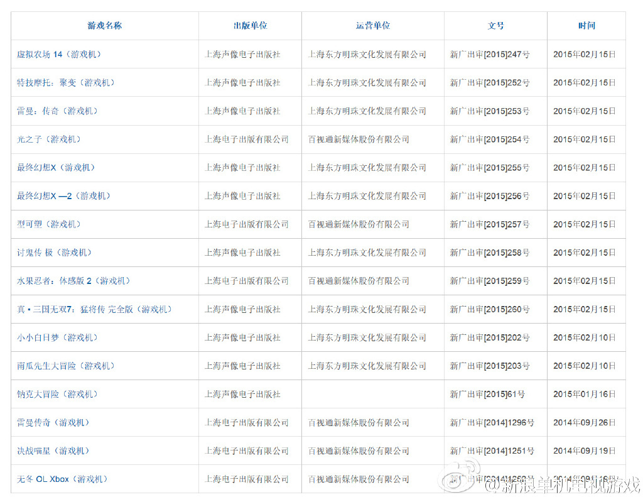
Task: Click the 雷曼：传奇（游戏机） link
Action: pyautogui.click(x=57, y=111)
